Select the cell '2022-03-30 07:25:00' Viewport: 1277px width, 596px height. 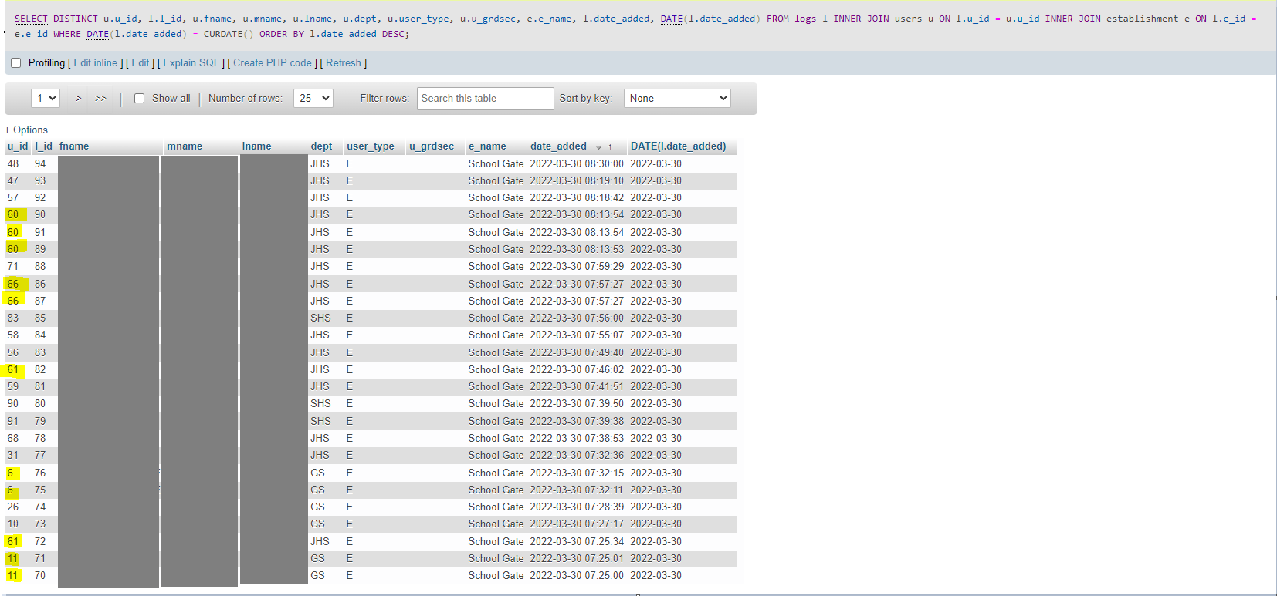[577, 575]
